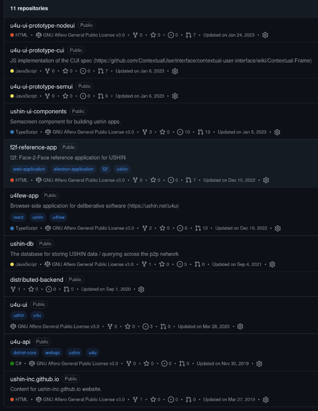Open the ushin-db repository link
Viewport: 318px width, 411px height.
tap(22, 244)
